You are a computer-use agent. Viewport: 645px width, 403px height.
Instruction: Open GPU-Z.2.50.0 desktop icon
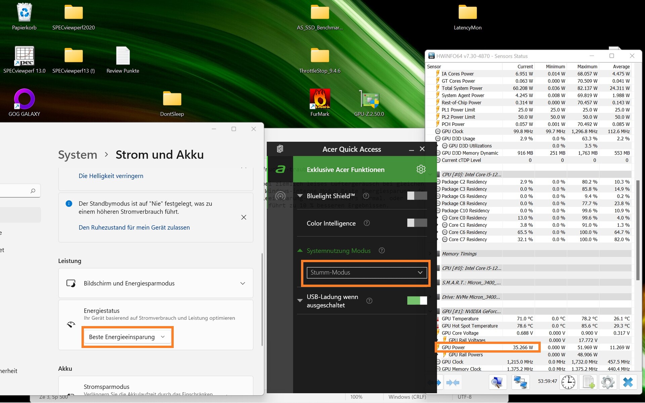pyautogui.click(x=369, y=103)
